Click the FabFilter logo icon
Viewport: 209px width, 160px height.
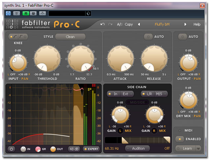point(12,24)
